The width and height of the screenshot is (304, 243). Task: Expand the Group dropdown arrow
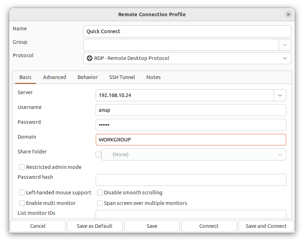click(x=285, y=45)
